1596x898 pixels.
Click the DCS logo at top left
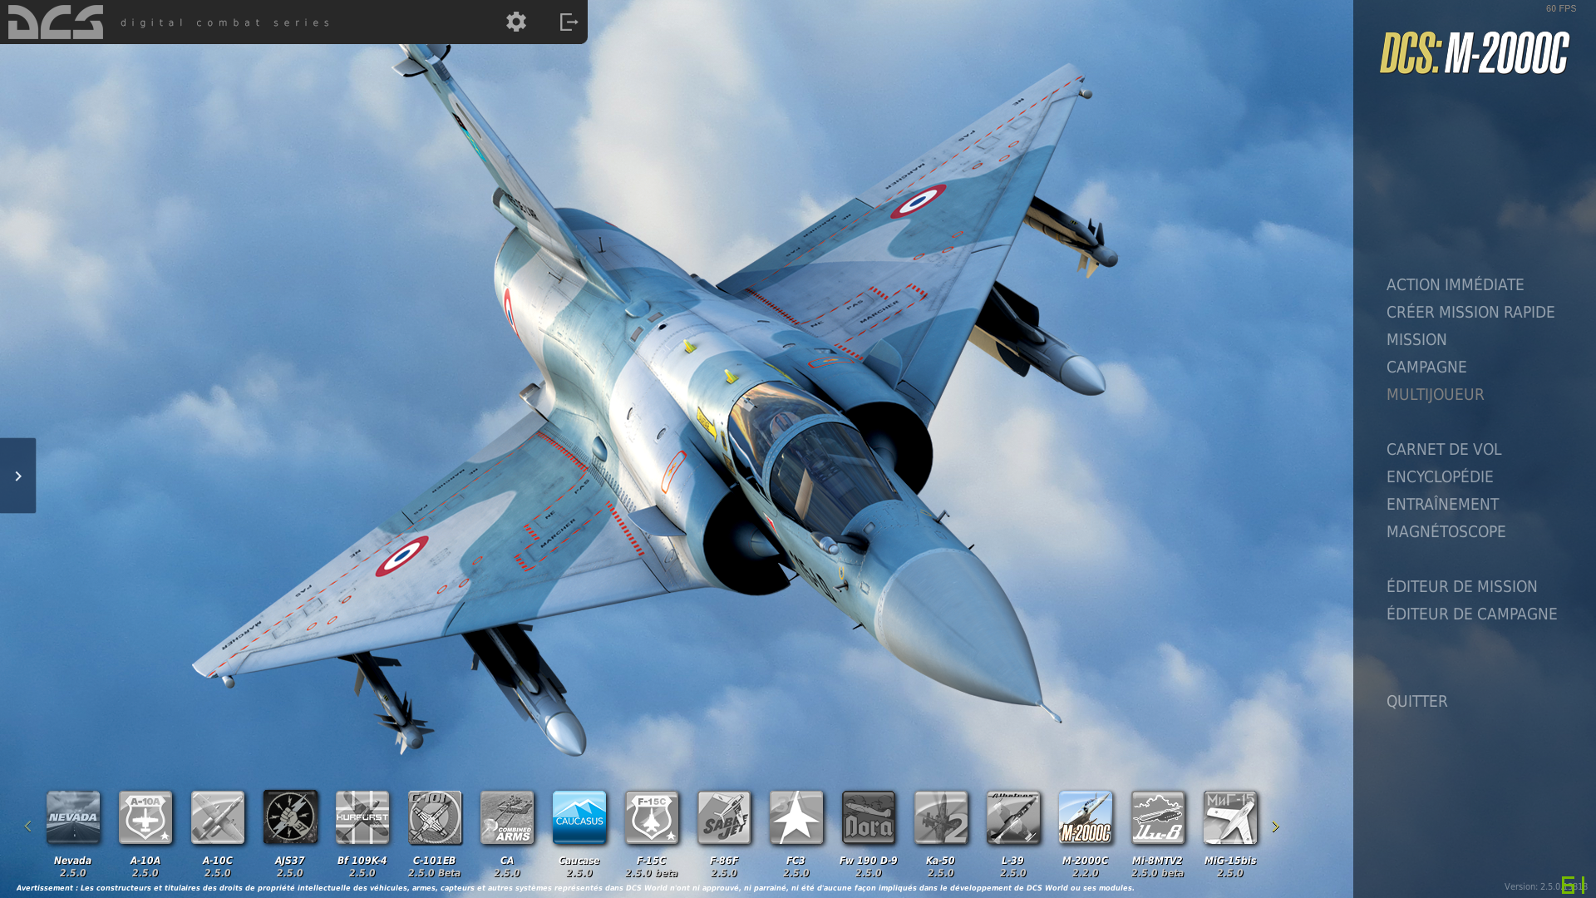coord(56,22)
